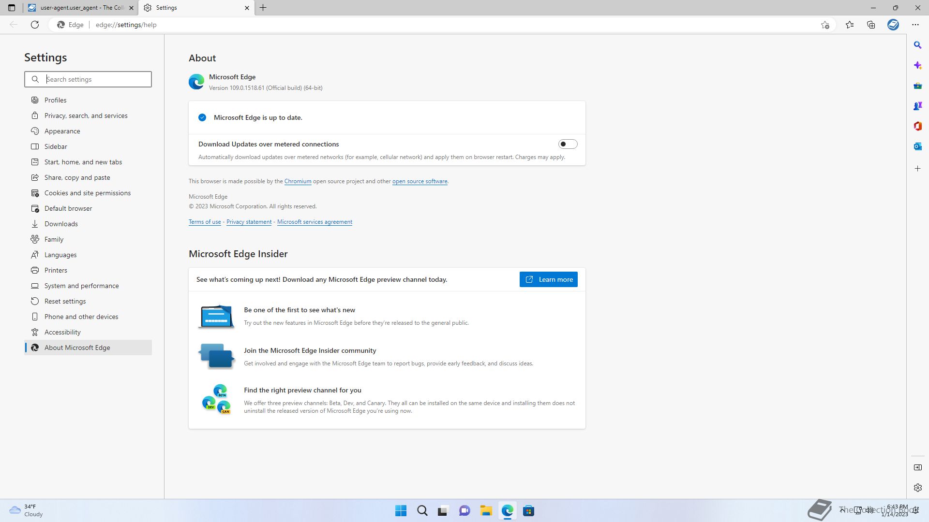Click the version 109.0.1518.61 text

(x=266, y=88)
